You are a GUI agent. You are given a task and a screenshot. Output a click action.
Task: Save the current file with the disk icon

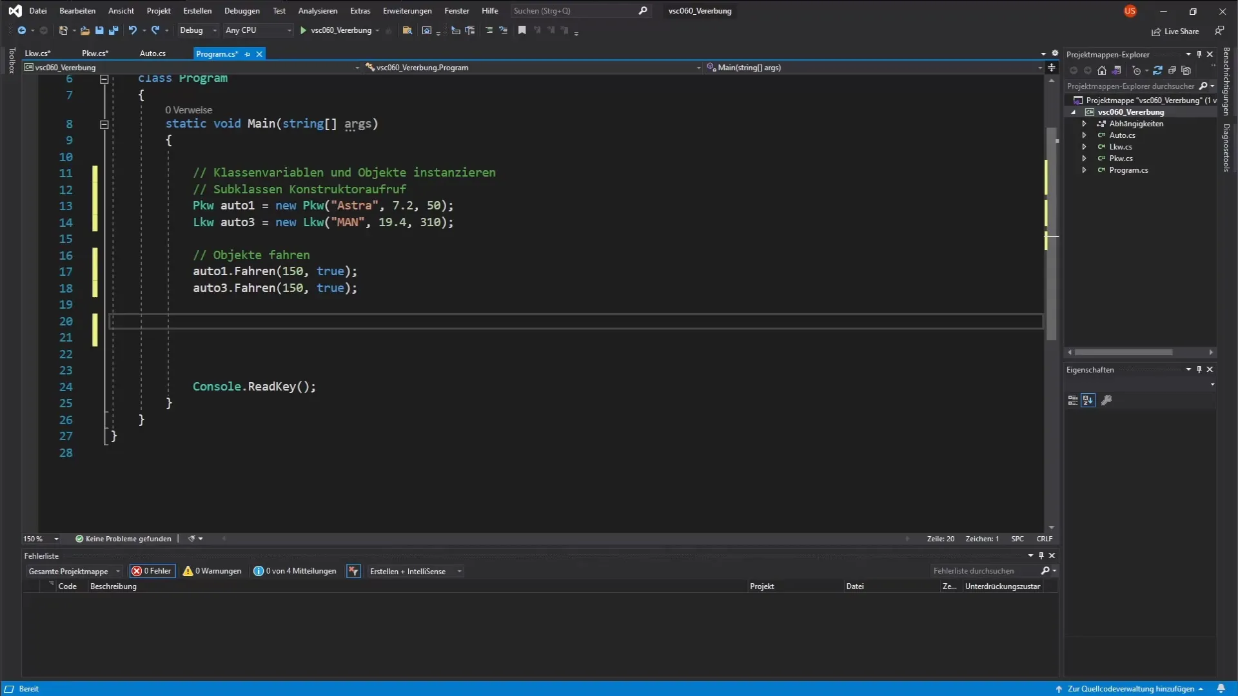[99, 30]
